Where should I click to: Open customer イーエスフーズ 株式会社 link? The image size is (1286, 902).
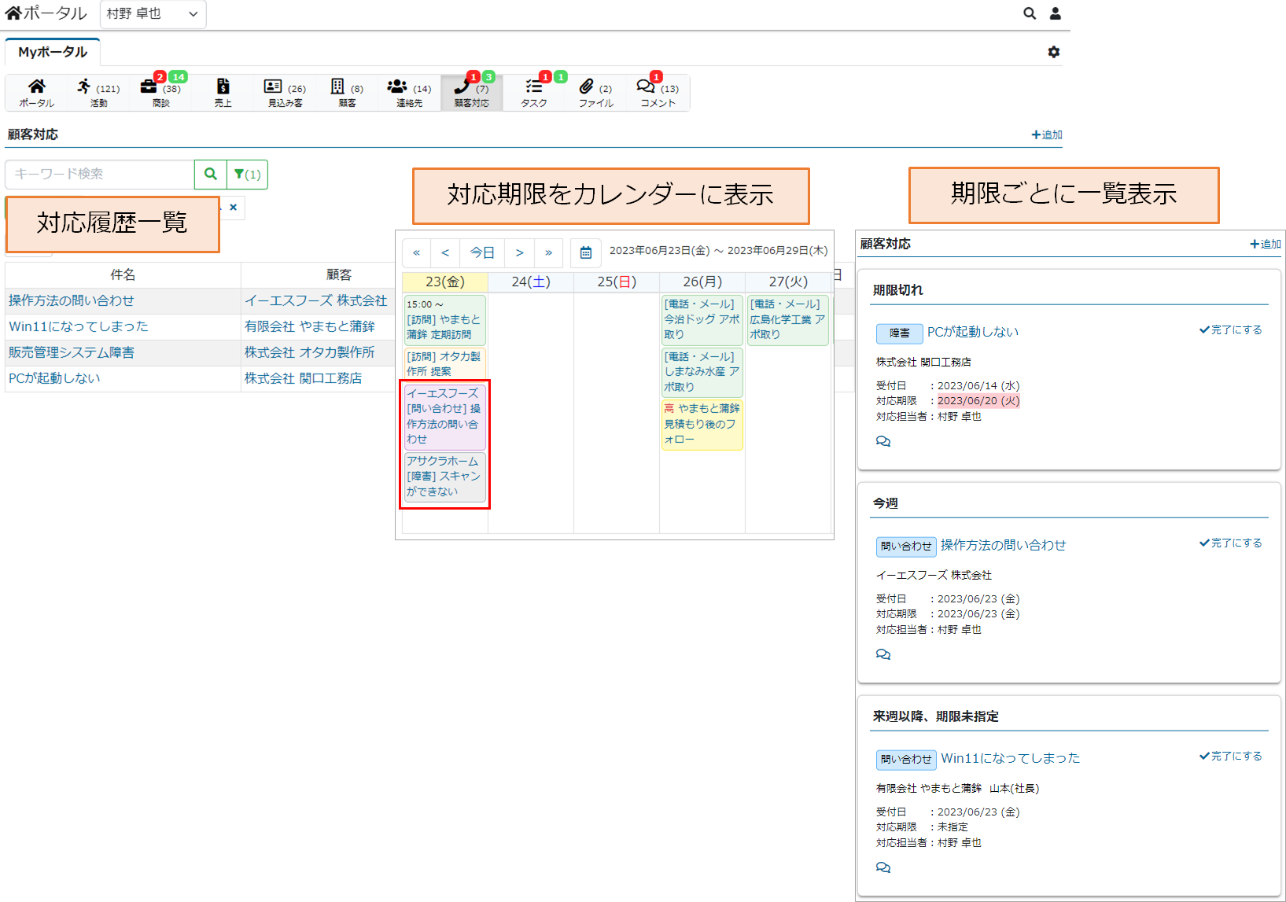316,300
